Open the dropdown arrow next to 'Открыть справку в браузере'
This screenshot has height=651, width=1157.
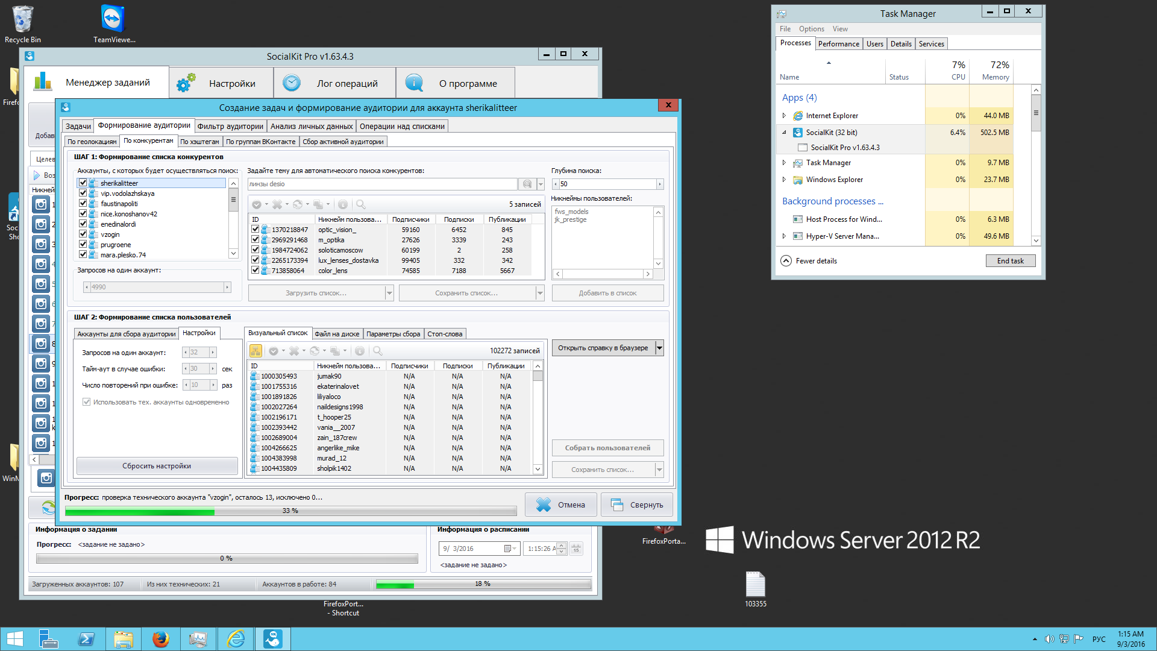659,348
